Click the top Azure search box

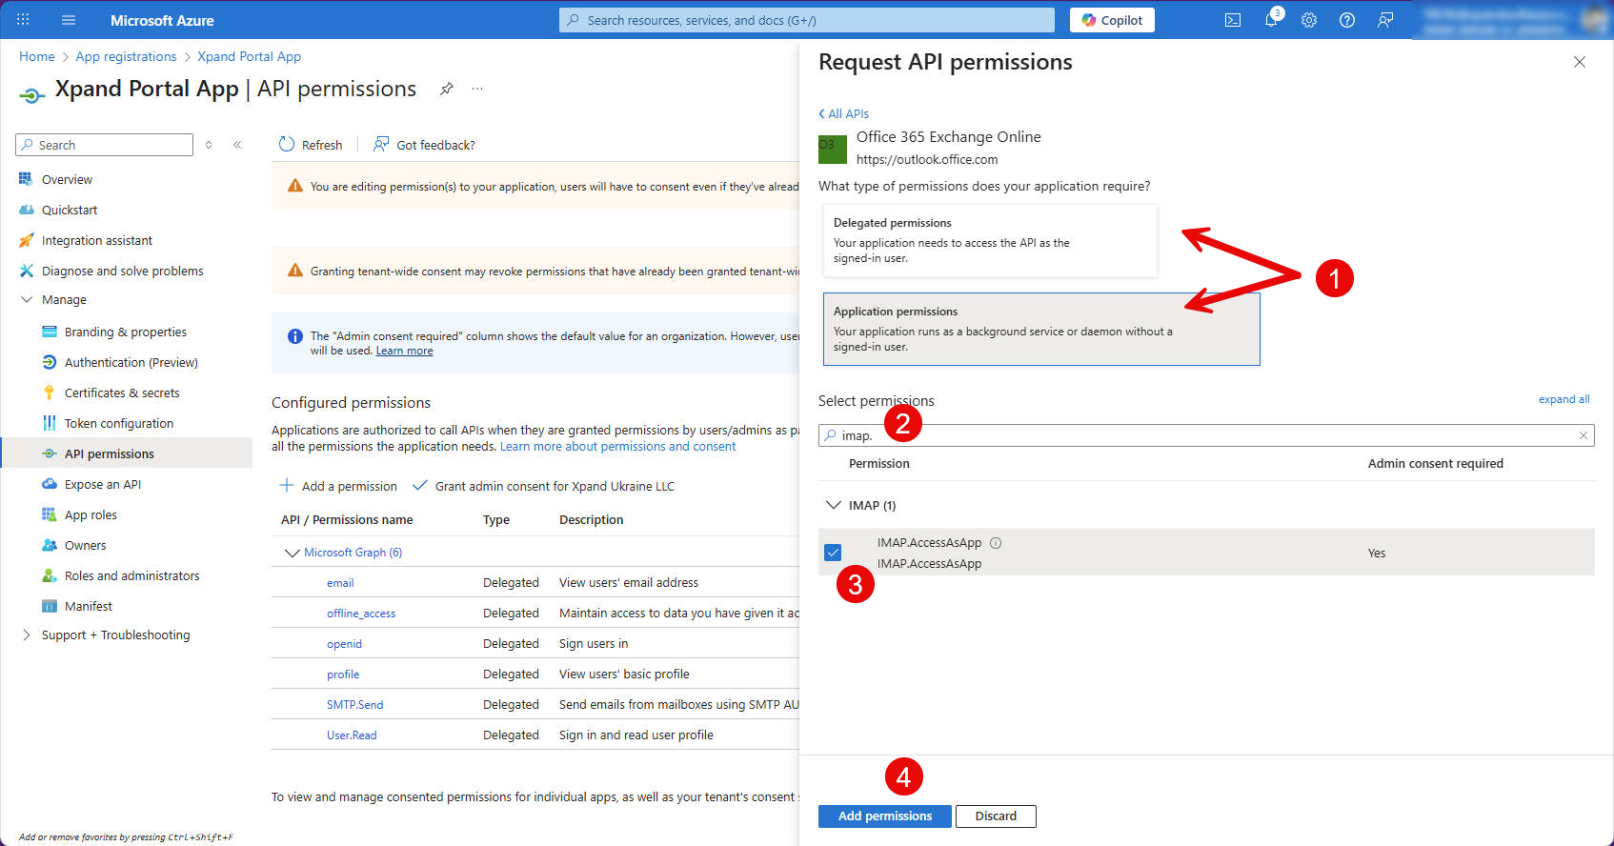click(x=806, y=20)
